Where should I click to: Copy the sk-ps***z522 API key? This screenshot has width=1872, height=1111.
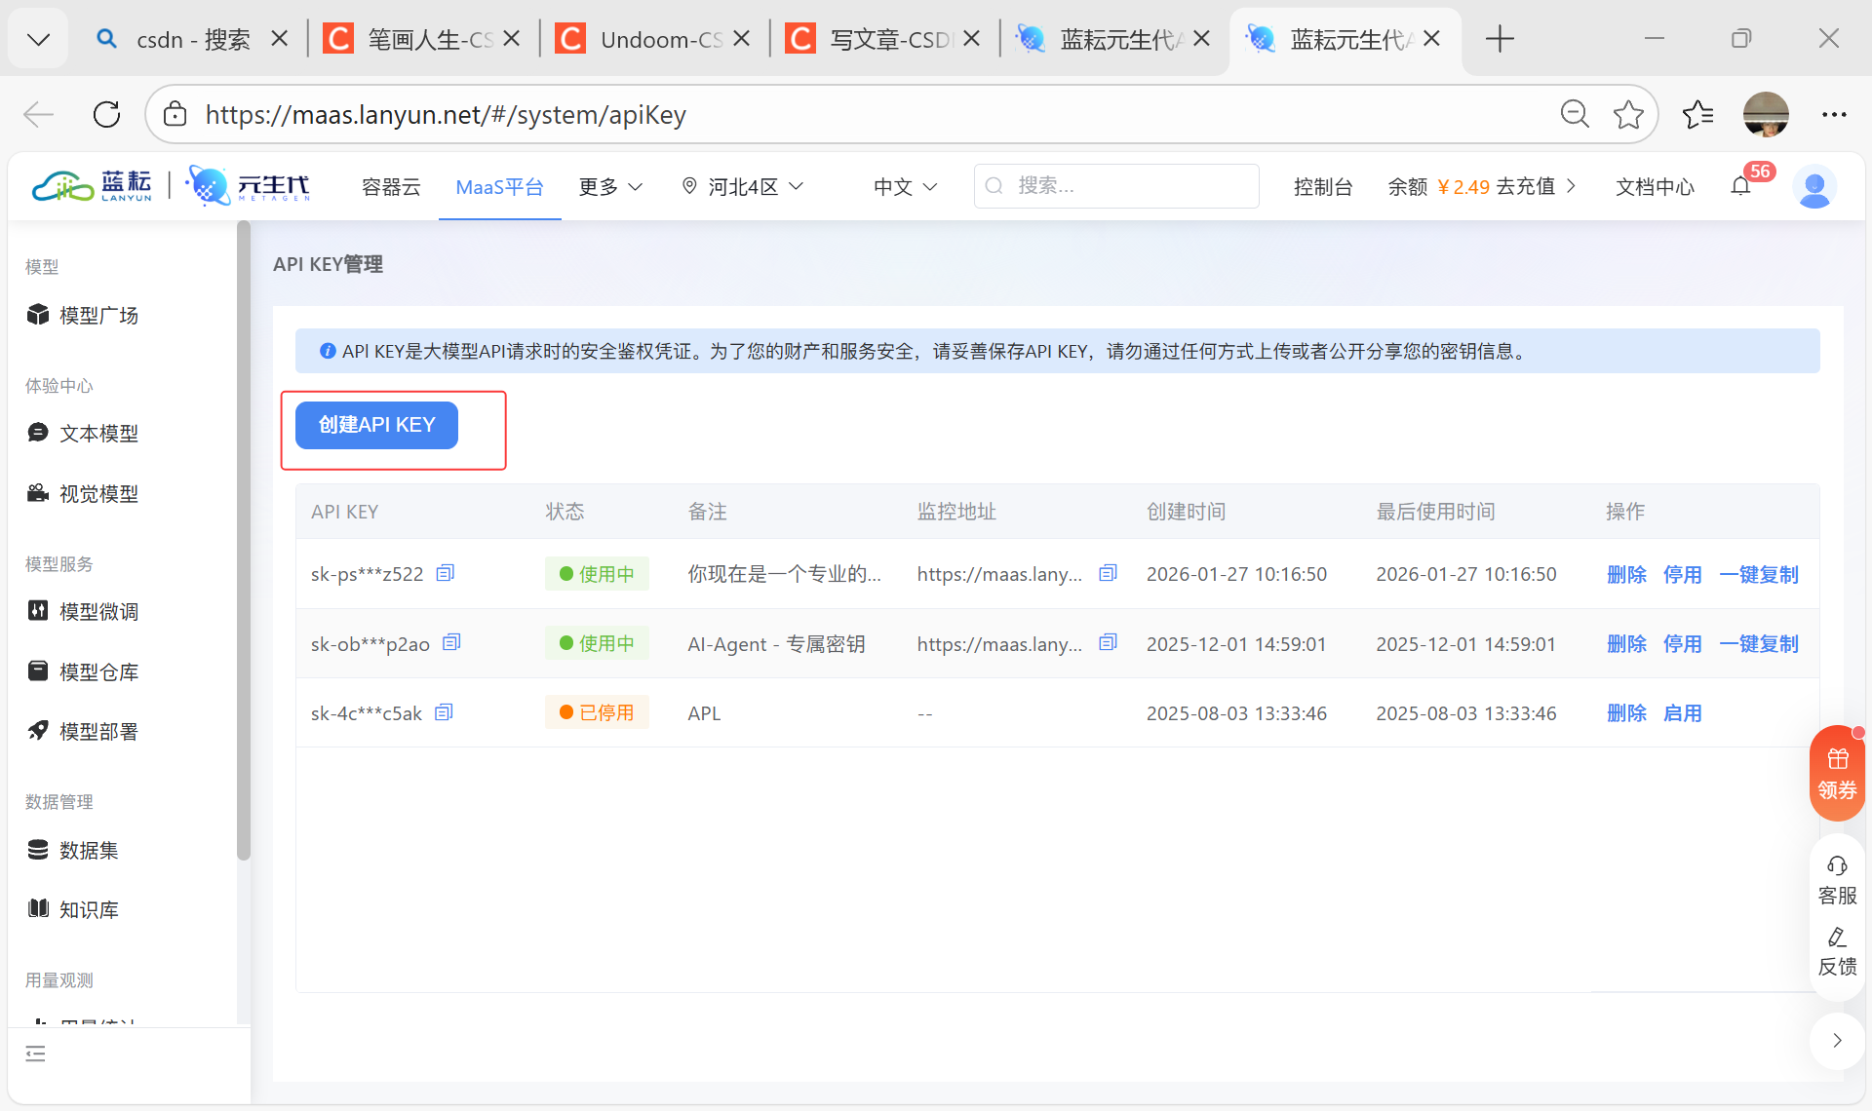(446, 573)
